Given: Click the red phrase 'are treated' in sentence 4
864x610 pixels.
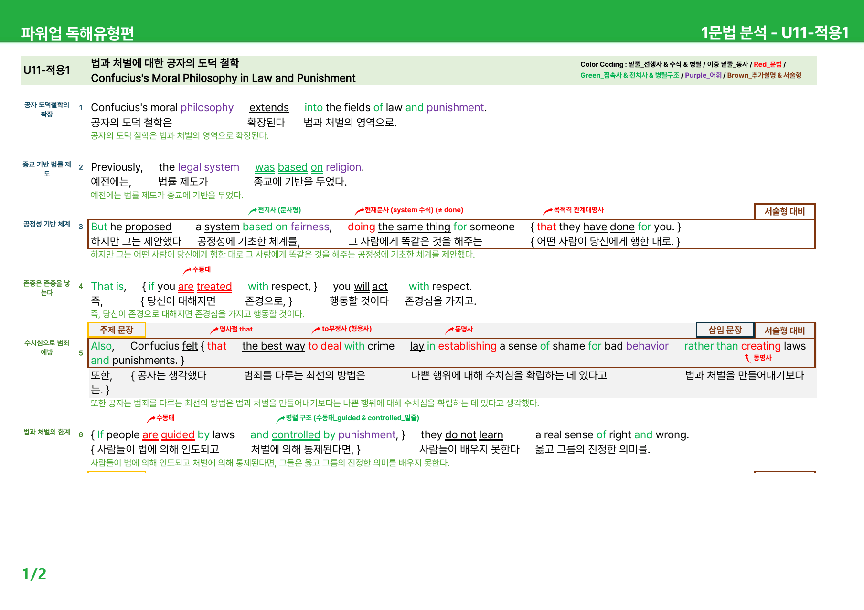Looking at the screenshot, I should [x=205, y=287].
